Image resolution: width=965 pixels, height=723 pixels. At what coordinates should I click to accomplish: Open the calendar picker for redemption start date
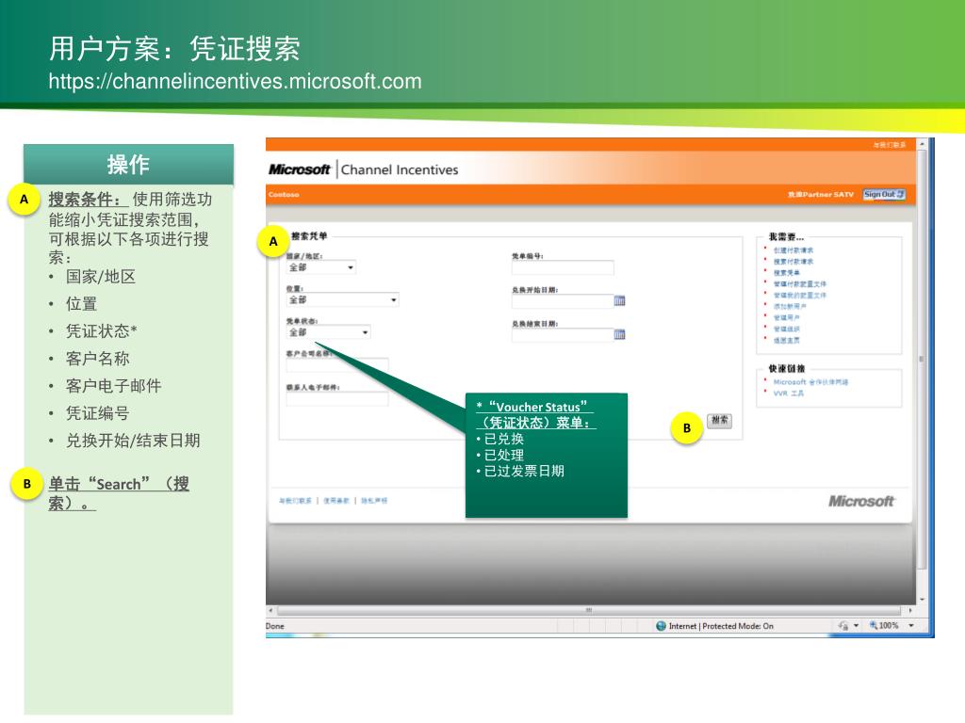pyautogui.click(x=619, y=300)
